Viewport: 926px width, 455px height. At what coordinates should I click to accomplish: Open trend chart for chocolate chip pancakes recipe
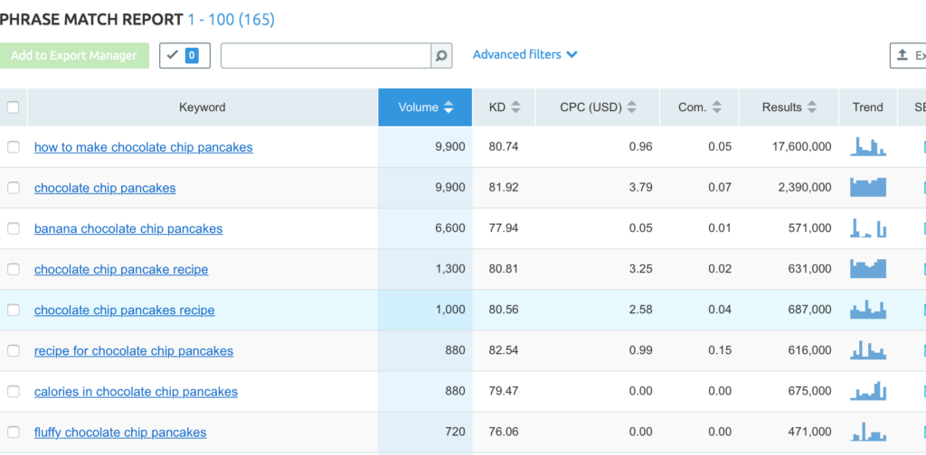[868, 310]
